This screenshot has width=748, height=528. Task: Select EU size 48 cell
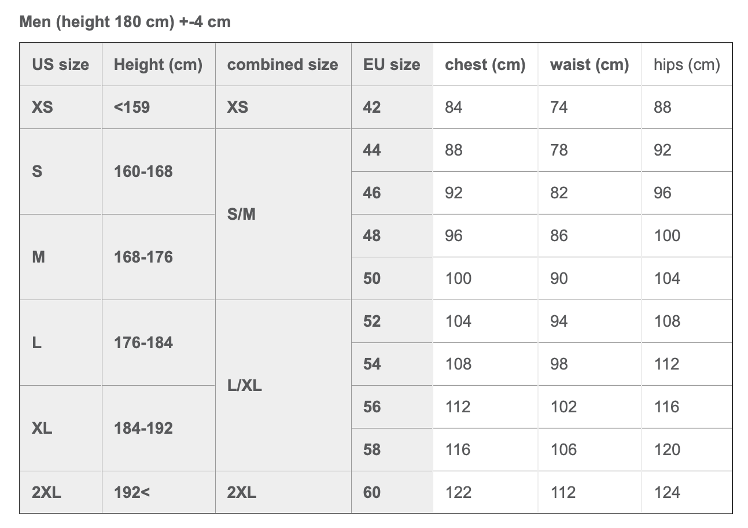click(392, 236)
